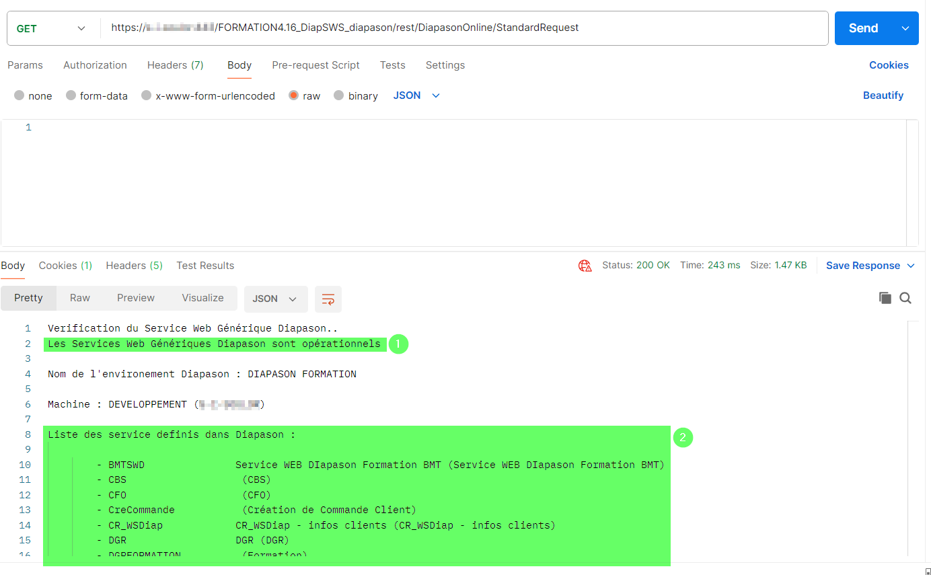Open the Pre-request Script tab

[315, 65]
